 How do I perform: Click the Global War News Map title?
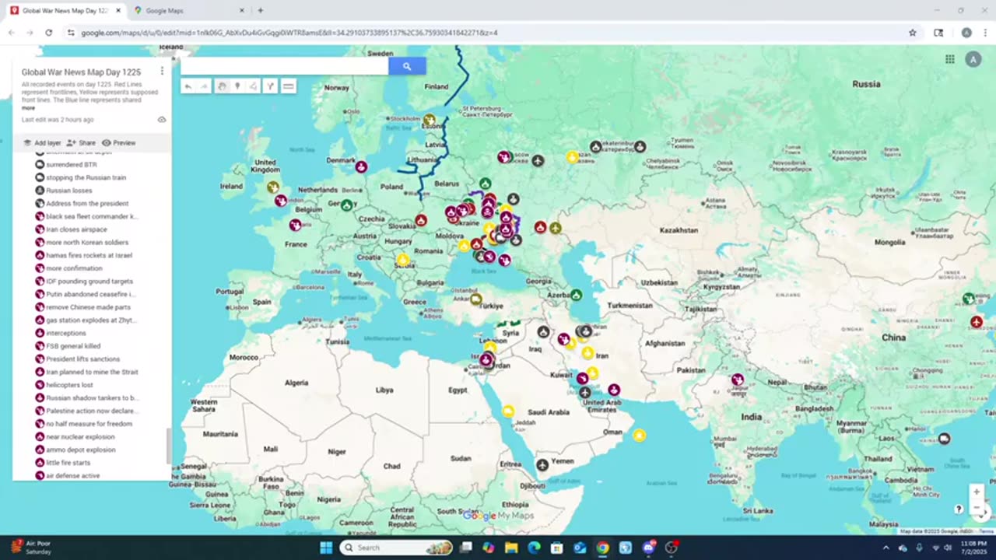(81, 72)
